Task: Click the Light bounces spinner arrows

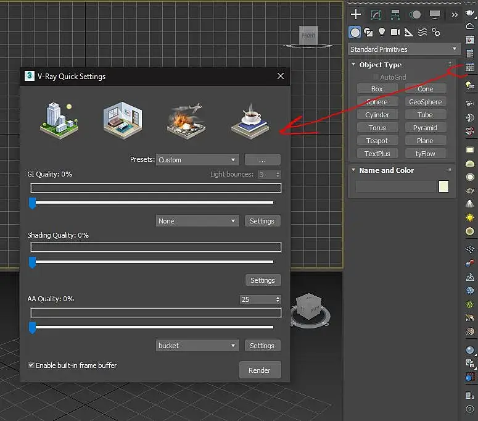Action: [x=278, y=175]
